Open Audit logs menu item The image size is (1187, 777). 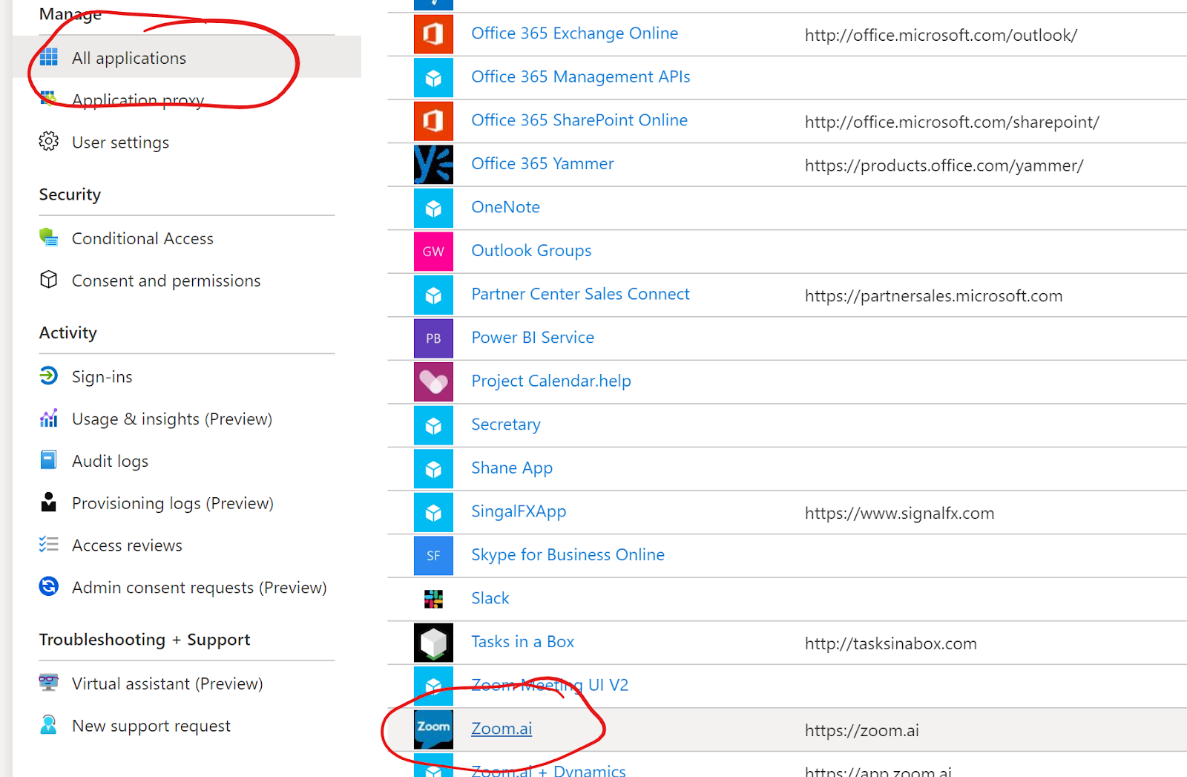110,461
